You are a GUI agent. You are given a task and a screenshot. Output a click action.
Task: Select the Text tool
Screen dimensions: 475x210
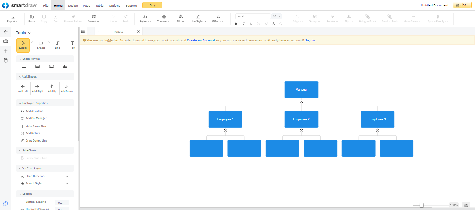(x=72, y=45)
